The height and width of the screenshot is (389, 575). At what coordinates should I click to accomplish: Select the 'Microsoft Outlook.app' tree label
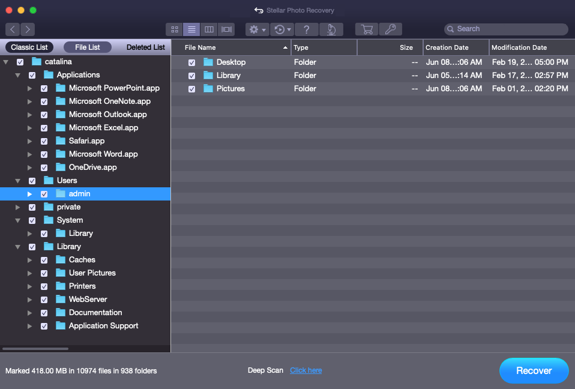108,115
